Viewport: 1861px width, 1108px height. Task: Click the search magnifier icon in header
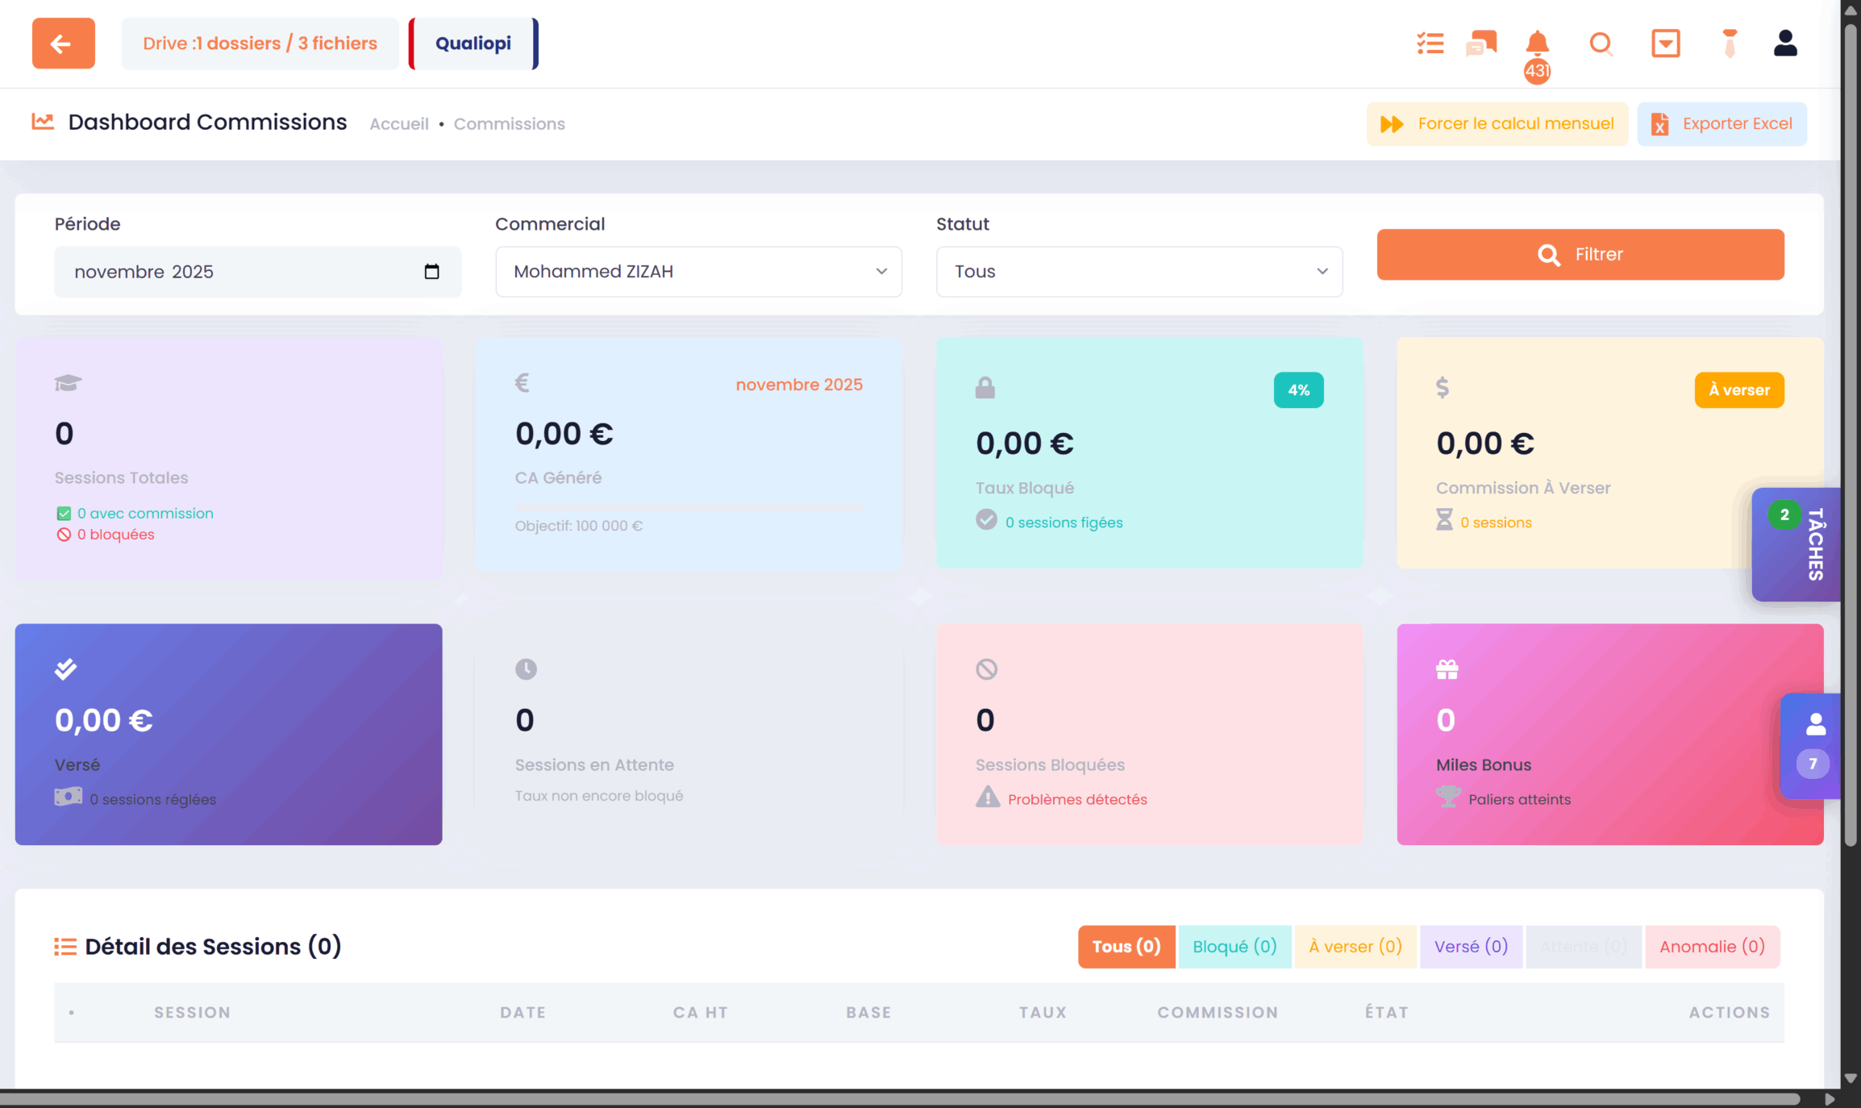pyautogui.click(x=1601, y=44)
